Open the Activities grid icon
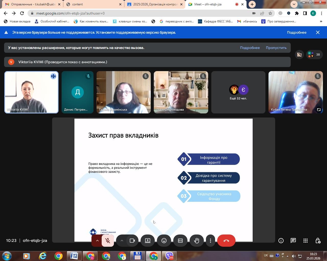Screen dimensions: 327x261 [306, 241]
